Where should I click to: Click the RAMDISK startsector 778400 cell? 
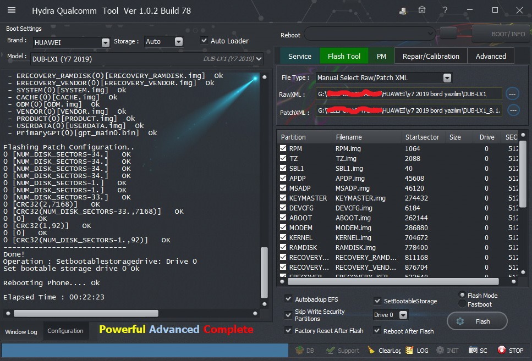416,247
